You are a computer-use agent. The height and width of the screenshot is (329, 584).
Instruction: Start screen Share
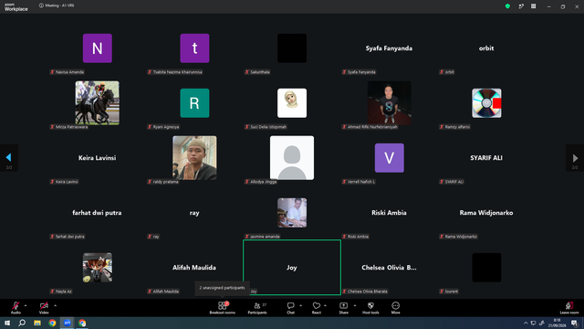click(343, 308)
